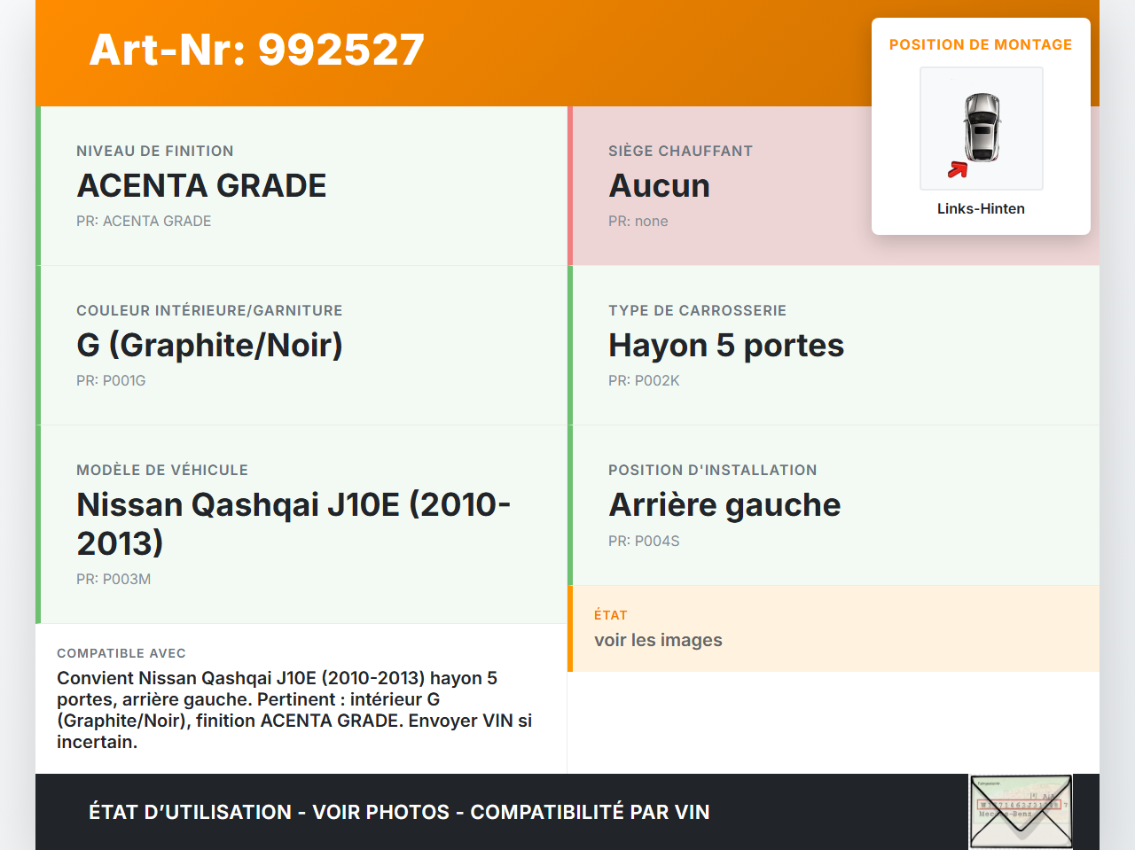
Task: Click the Arrière gauche installation position value
Action: click(724, 504)
